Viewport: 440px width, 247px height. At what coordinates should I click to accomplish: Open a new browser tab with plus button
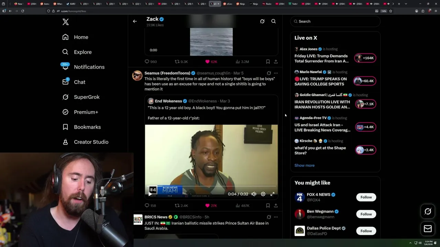[399, 4]
